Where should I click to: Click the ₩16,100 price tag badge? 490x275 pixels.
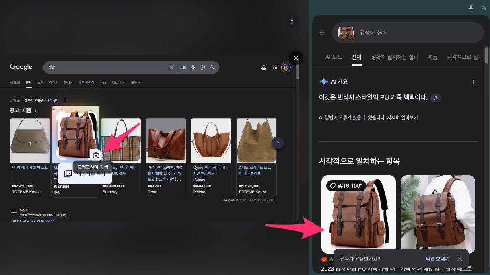tap(346, 186)
